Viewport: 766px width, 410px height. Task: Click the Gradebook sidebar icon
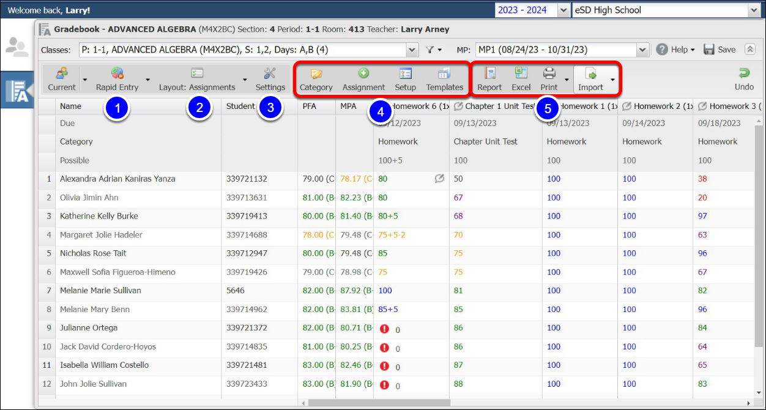pyautogui.click(x=17, y=91)
